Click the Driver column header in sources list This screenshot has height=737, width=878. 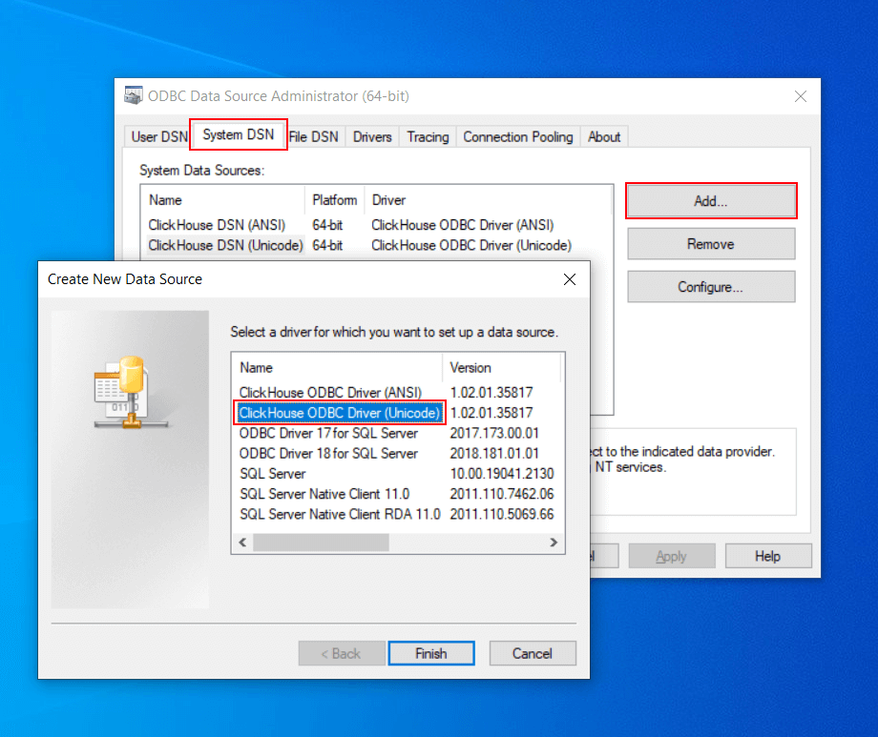(487, 200)
